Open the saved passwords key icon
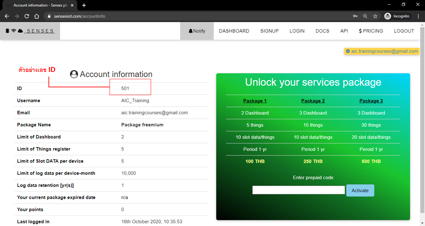 click(355, 16)
